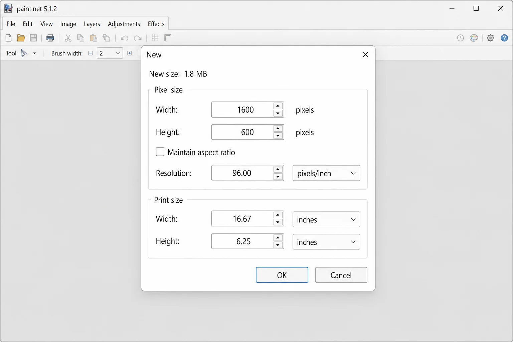Decrease brush width with minus icon
The height and width of the screenshot is (342, 513).
tap(90, 53)
